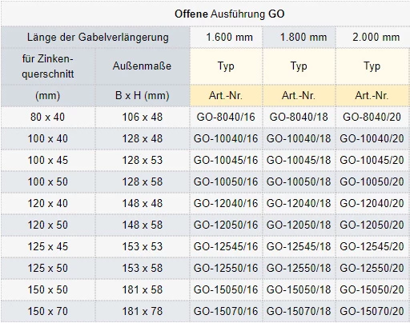
Task: Select article number GO-10040/20
Action: pos(372,138)
